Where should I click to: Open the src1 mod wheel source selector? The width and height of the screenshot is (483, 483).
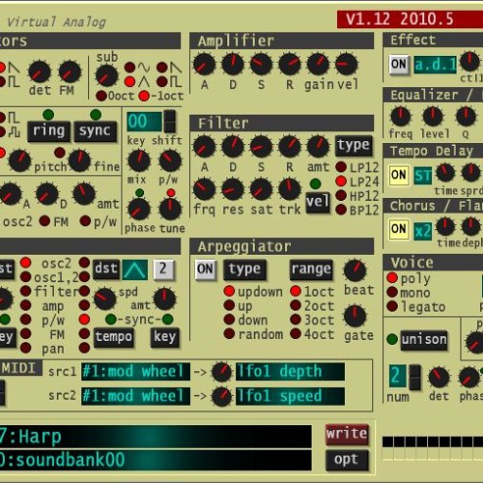pos(135,372)
